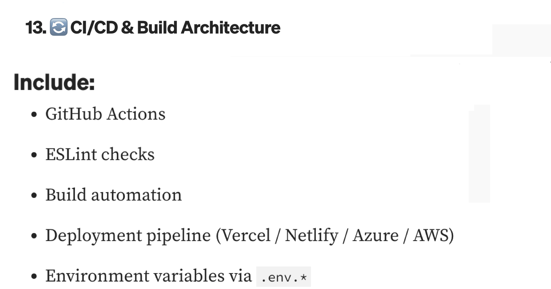Select the "GitHub Actions" list item
Viewport: 551px width, 289px height.
105,114
